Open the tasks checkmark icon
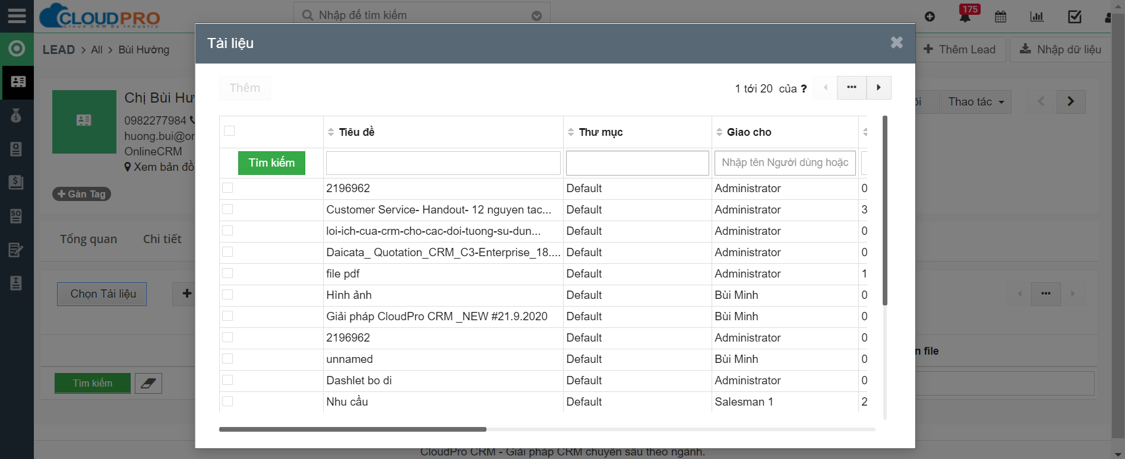 click(1075, 17)
